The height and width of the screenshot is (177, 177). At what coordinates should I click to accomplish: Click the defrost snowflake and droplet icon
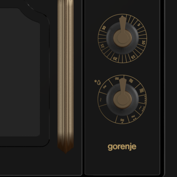98,82
